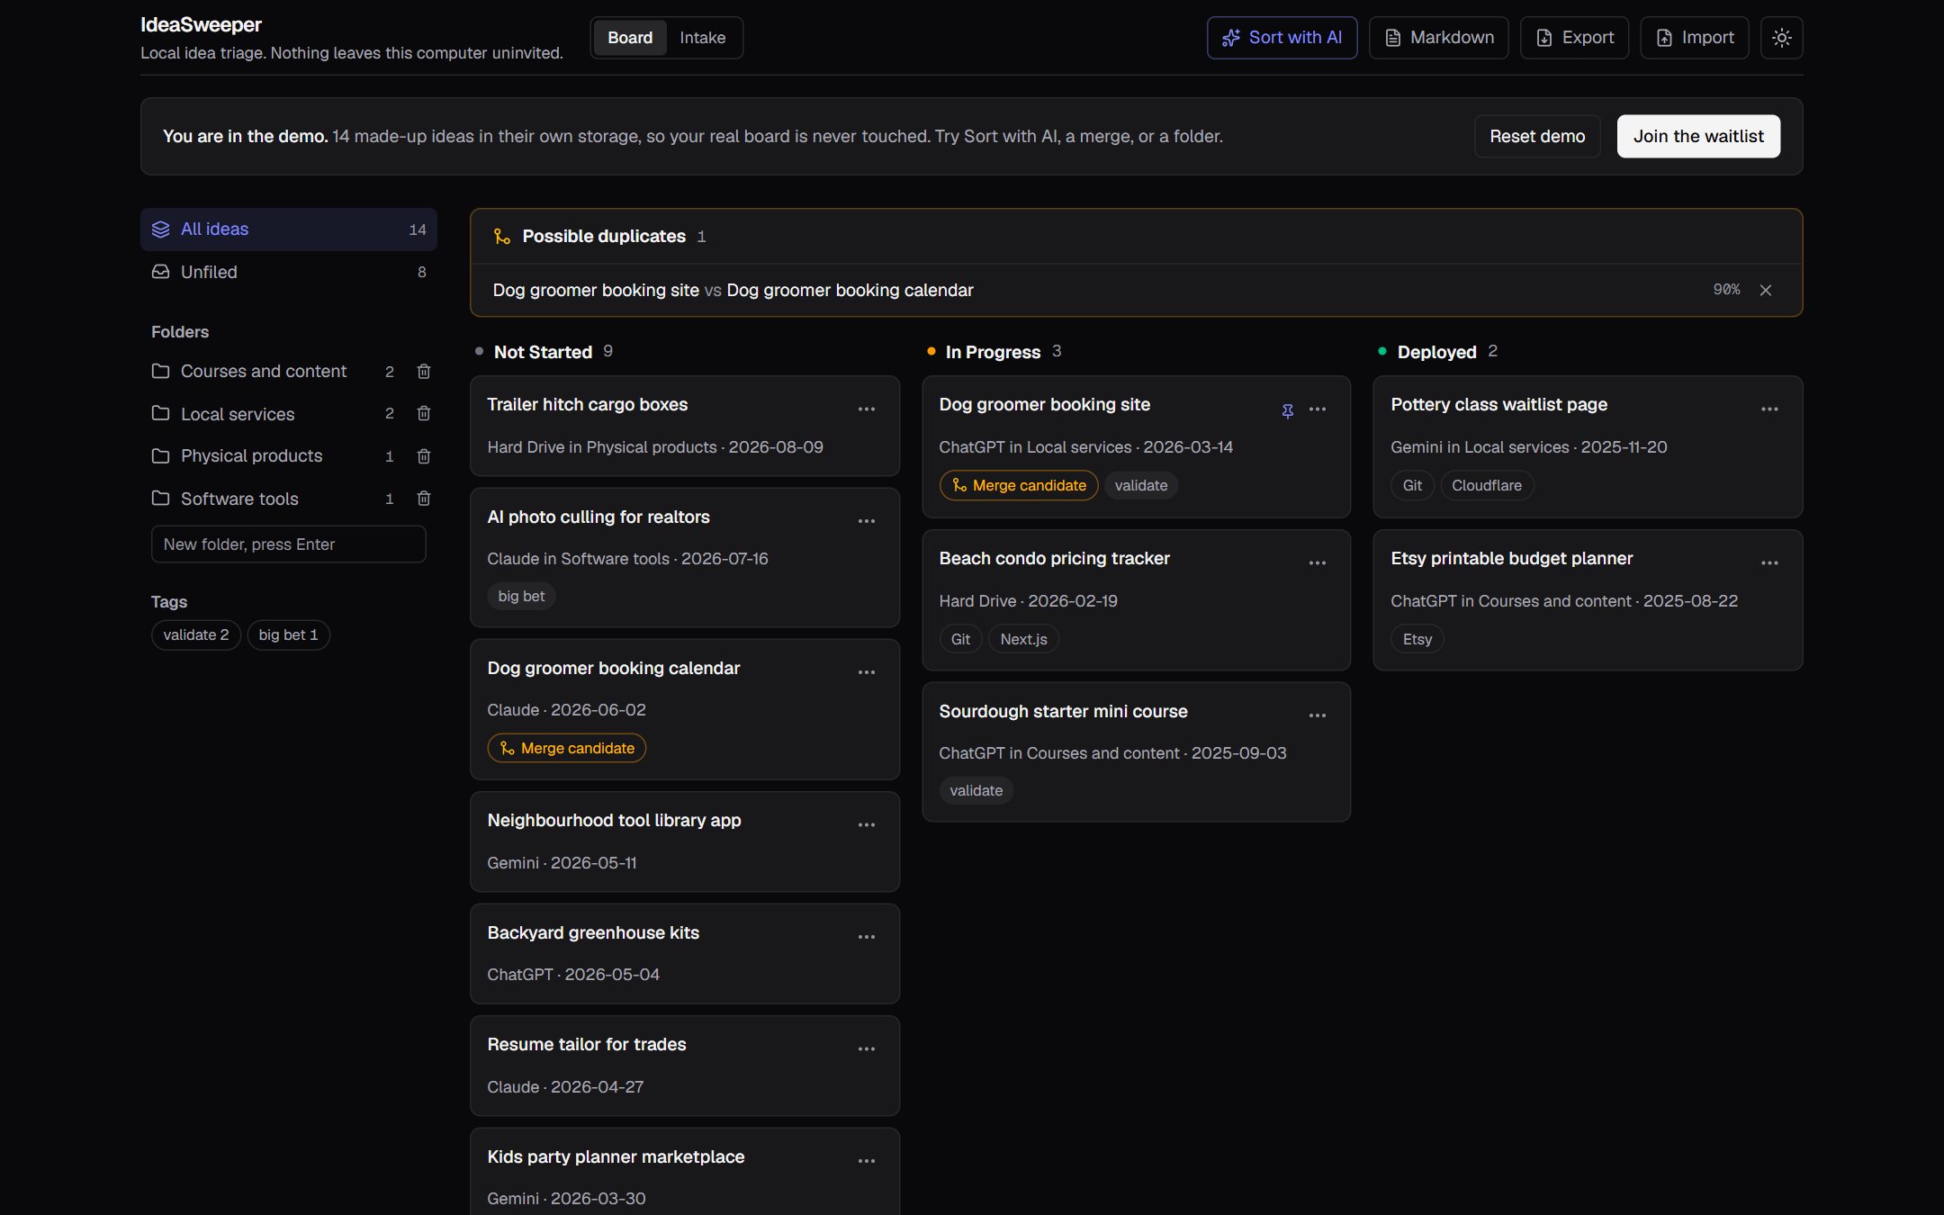The image size is (1944, 1215).
Task: Open the Resume tailor for trades title
Action: click(586, 1045)
